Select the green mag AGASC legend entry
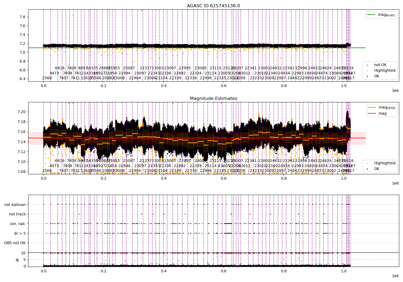403x282 pixels. tap(381, 15)
